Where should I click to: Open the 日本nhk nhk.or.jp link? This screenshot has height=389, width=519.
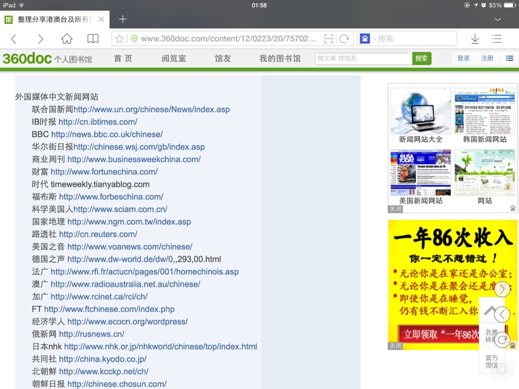tap(161, 347)
